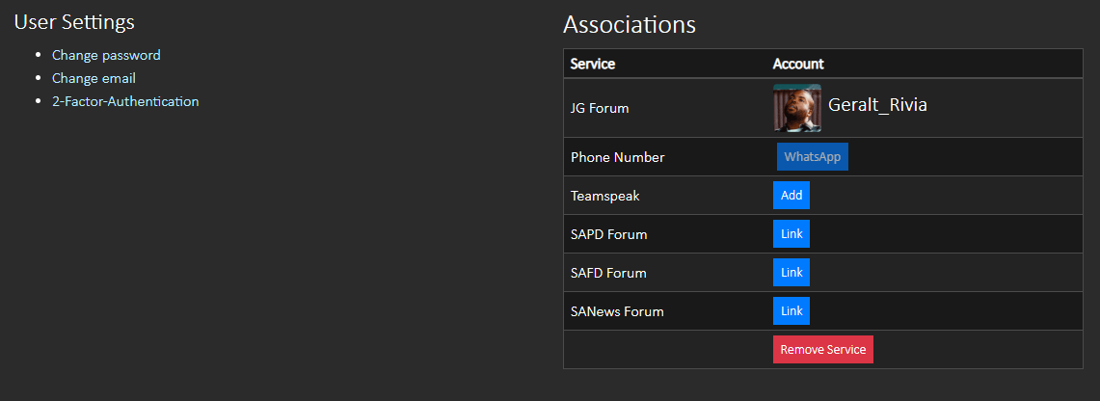Select the SANews Forum row label
The width and height of the screenshot is (1100, 401).
[617, 311]
